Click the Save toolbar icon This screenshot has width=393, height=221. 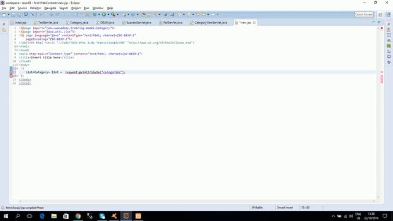pos(14,15)
